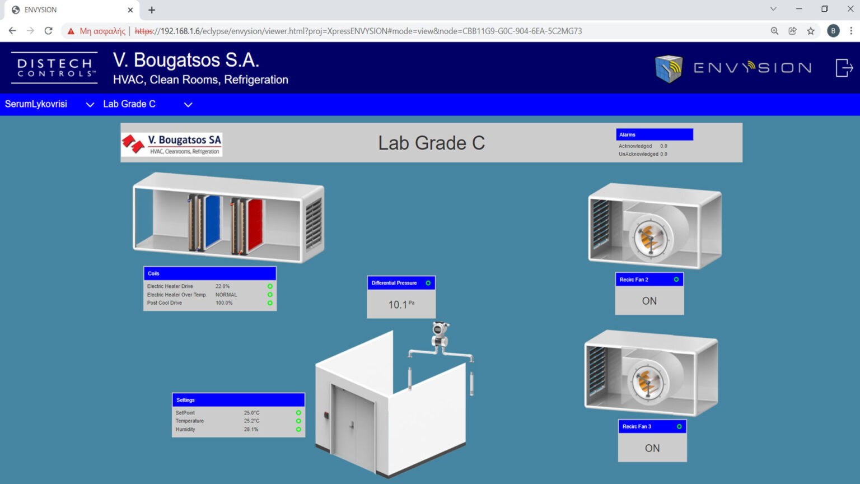Image resolution: width=860 pixels, height=484 pixels.
Task: Open the Alarms panel header
Action: [655, 134]
